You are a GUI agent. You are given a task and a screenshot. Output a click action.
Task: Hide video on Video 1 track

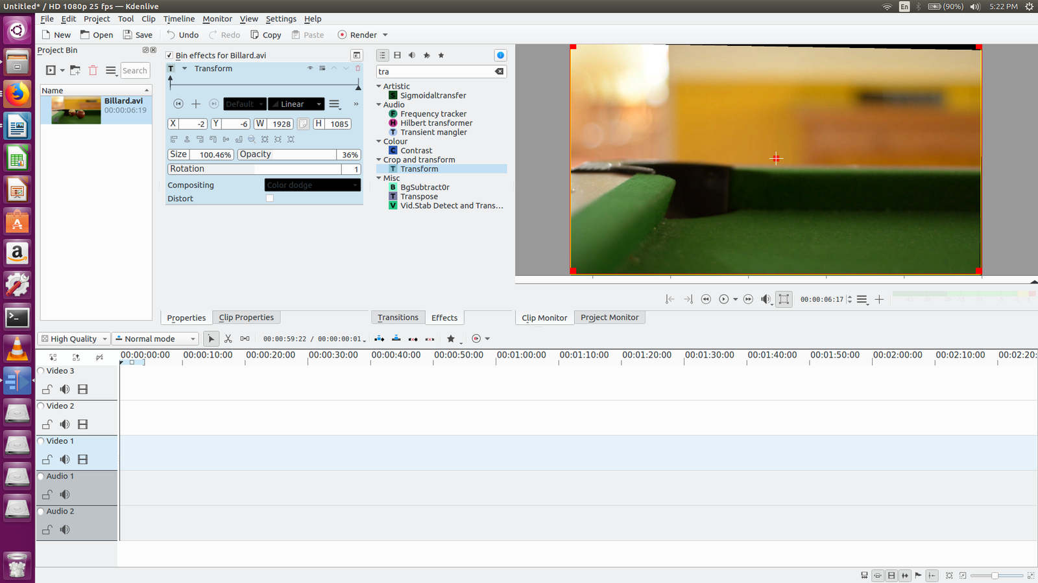pyautogui.click(x=82, y=459)
